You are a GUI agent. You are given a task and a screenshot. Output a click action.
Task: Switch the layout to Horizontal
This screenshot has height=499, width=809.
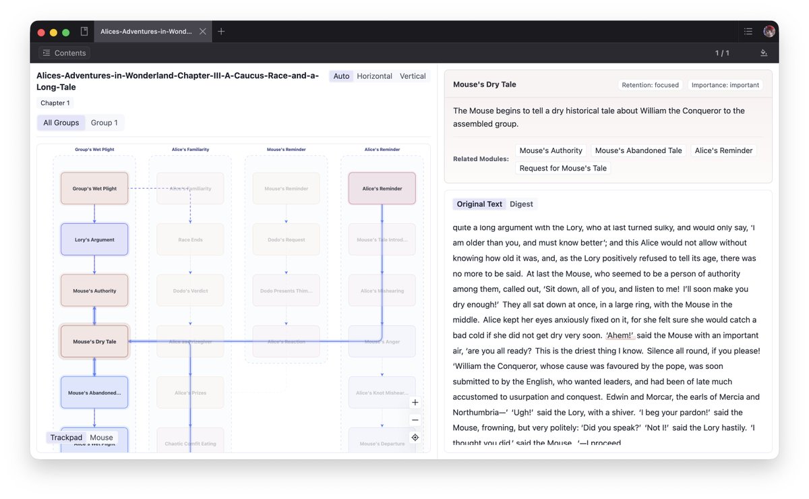click(374, 76)
